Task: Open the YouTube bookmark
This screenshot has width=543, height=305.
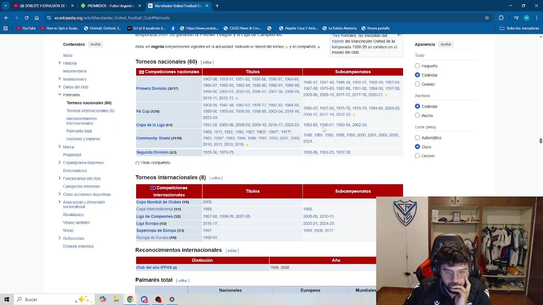Action: click(x=26, y=28)
